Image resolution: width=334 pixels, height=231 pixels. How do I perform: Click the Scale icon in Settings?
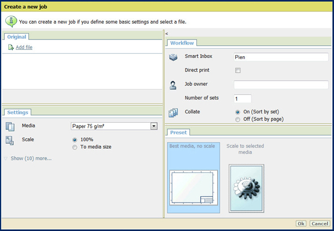[x=10, y=141]
